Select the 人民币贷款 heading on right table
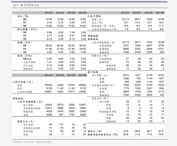The width and height of the screenshot is (177, 146). (94, 16)
